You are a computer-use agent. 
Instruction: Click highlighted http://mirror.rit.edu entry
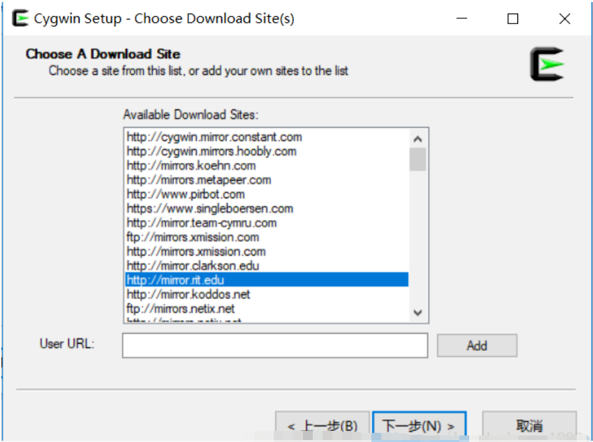click(176, 280)
